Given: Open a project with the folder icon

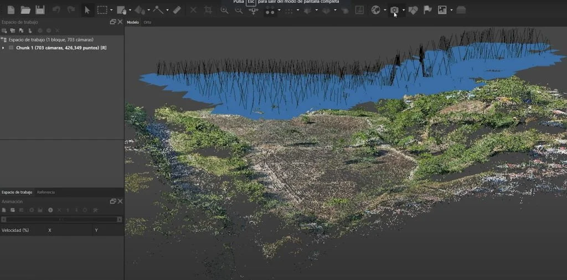Looking at the screenshot, I should [25, 10].
